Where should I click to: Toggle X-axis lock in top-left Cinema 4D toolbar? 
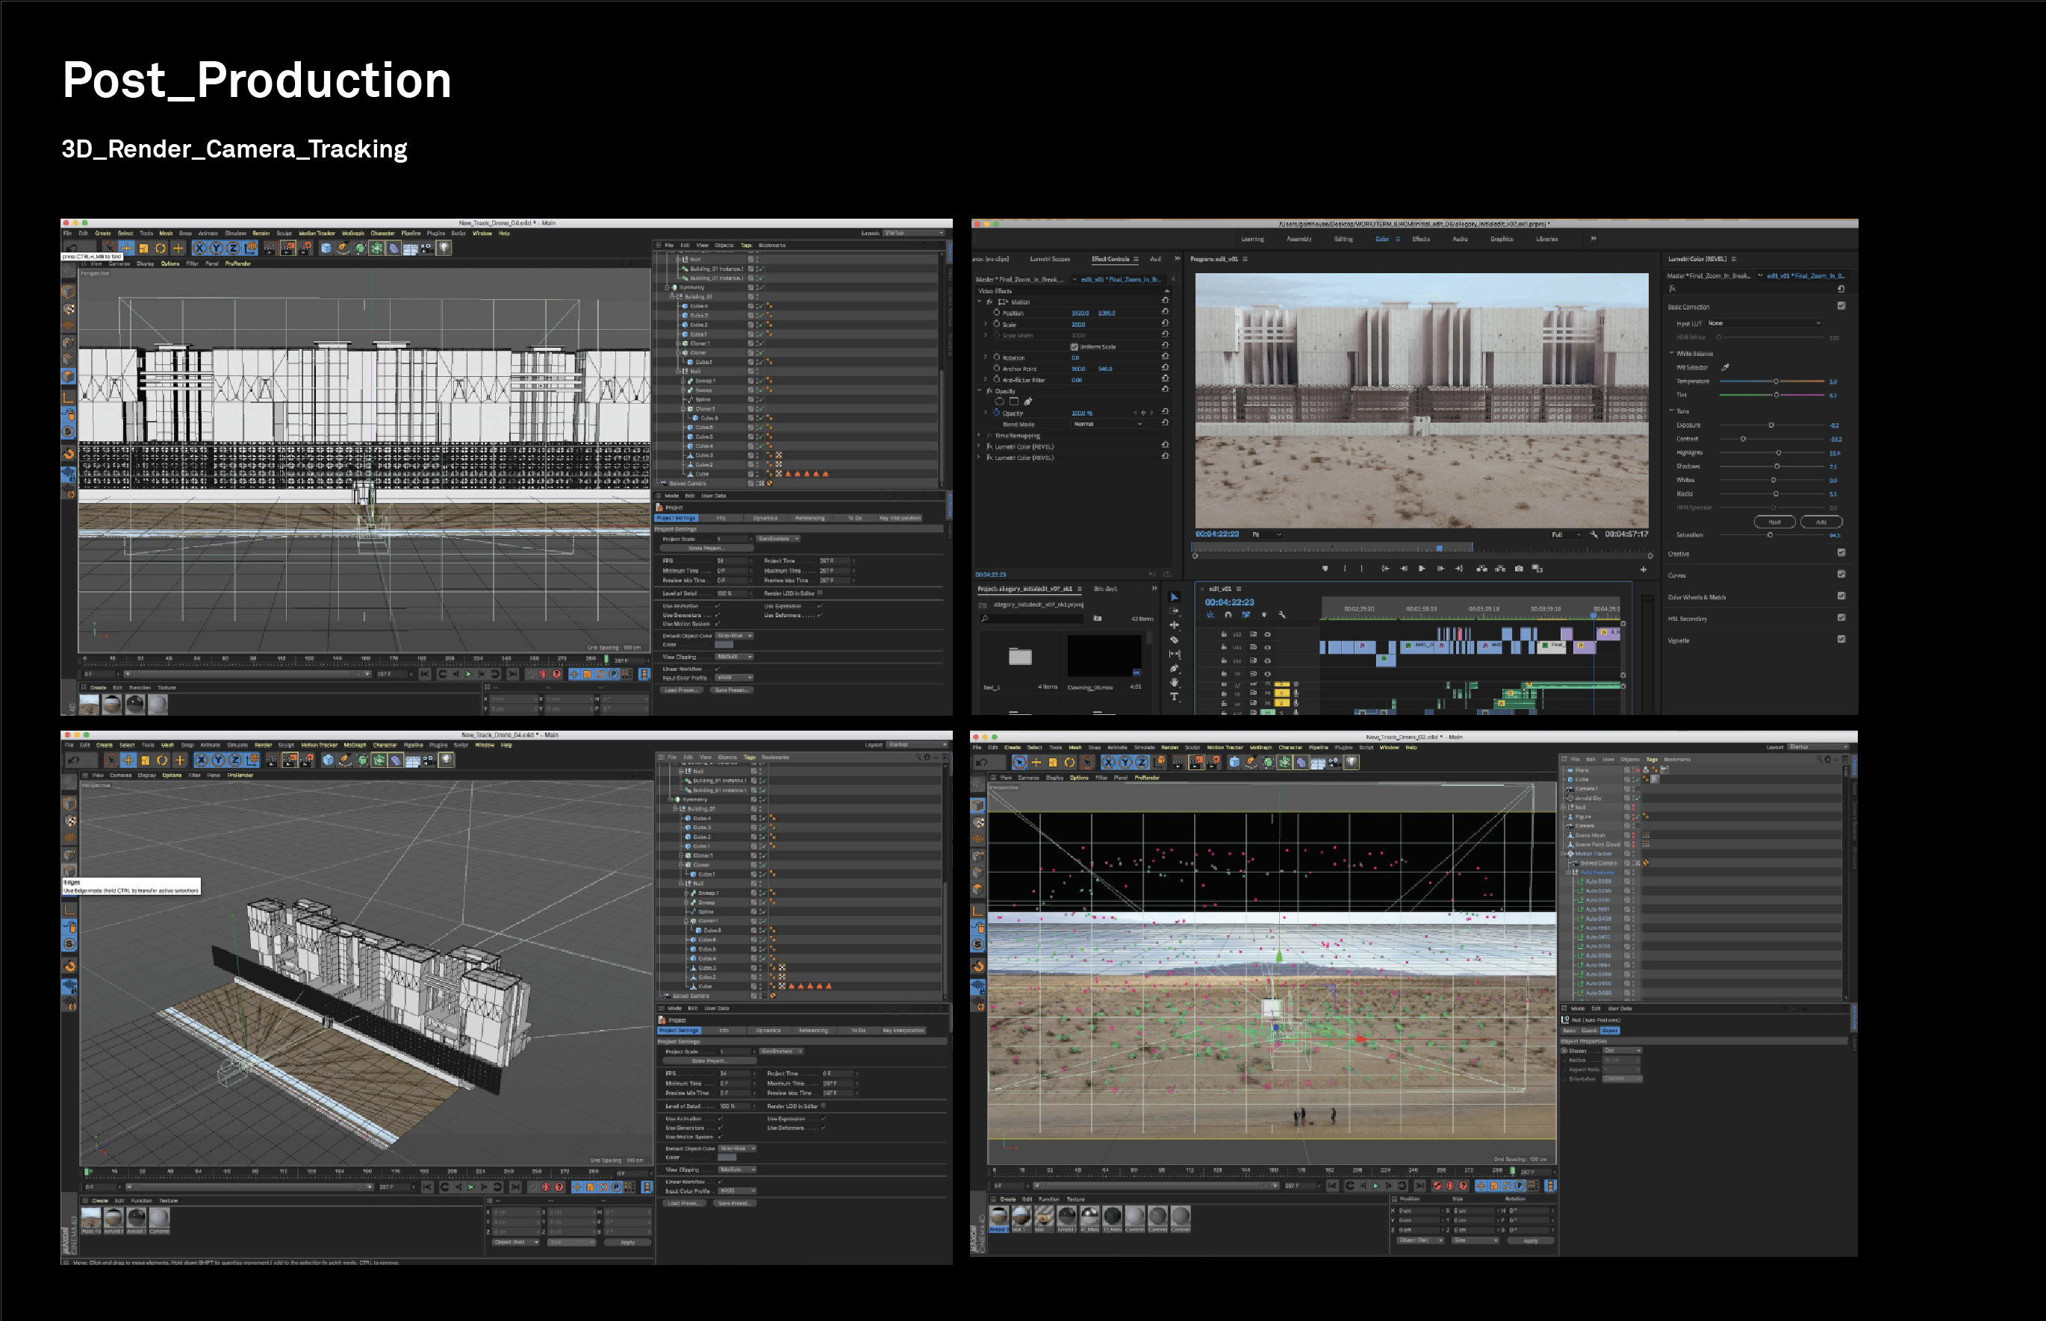pyautogui.click(x=200, y=248)
